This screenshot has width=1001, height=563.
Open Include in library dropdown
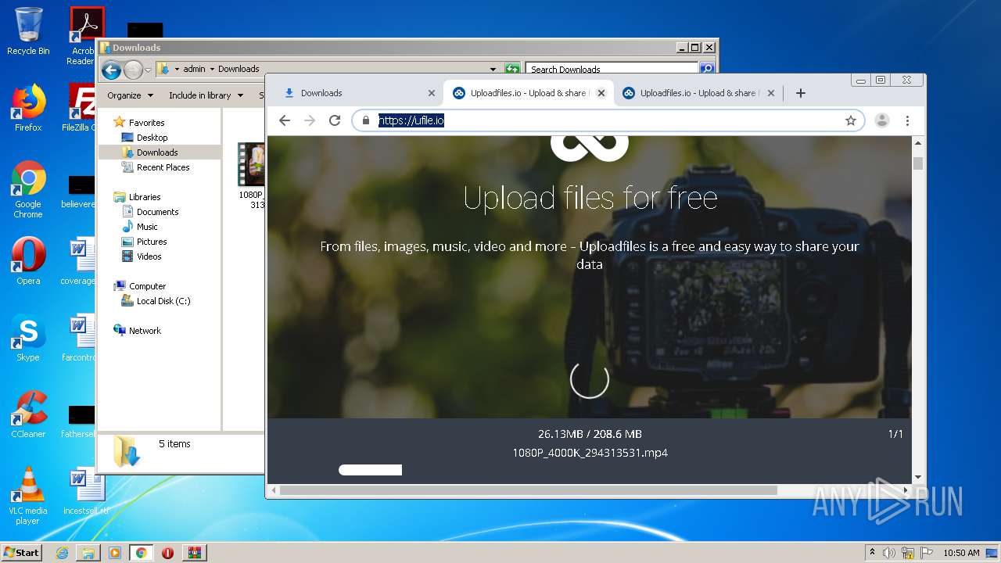tap(206, 95)
